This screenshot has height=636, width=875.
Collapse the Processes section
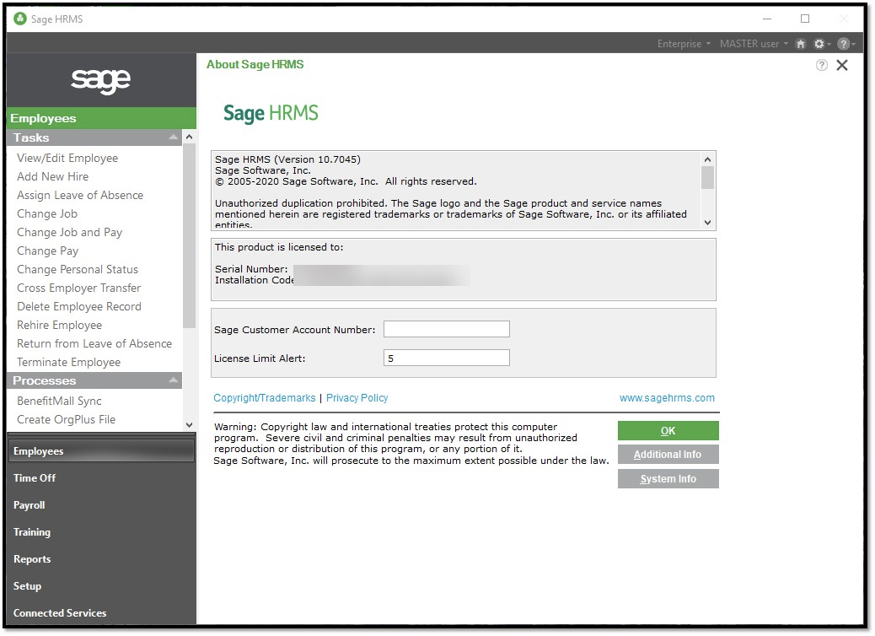(174, 380)
